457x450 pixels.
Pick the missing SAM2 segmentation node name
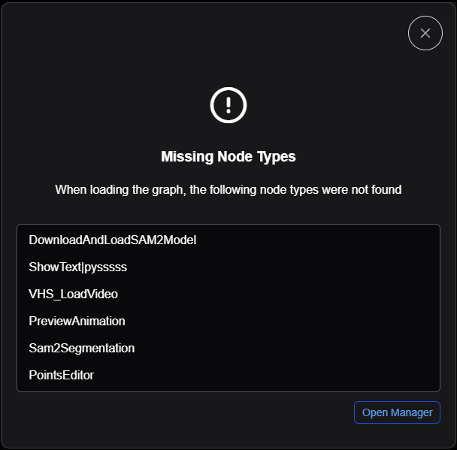click(82, 349)
